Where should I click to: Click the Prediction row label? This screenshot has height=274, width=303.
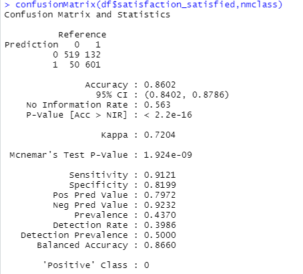tap(31, 45)
